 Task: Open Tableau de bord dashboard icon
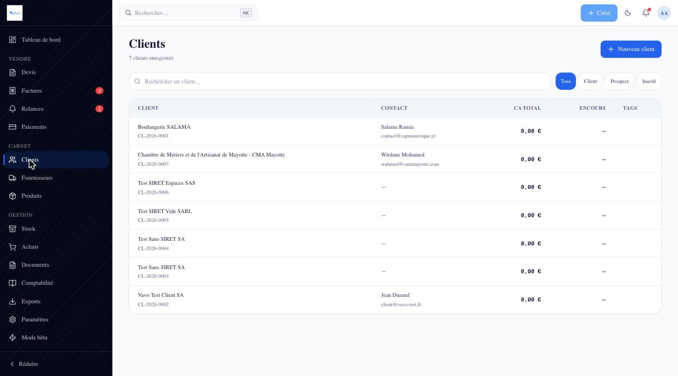pyautogui.click(x=13, y=40)
